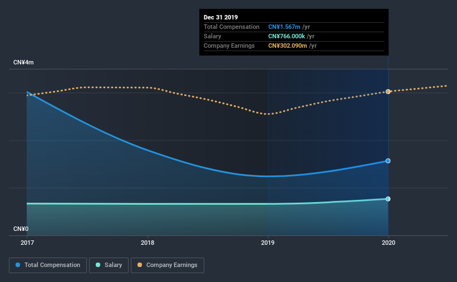Toggle the Total Compensation legend button

click(48, 265)
